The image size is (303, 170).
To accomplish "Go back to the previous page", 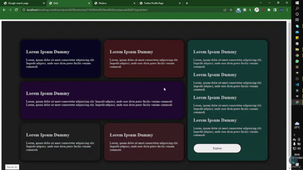I will 4,10.
